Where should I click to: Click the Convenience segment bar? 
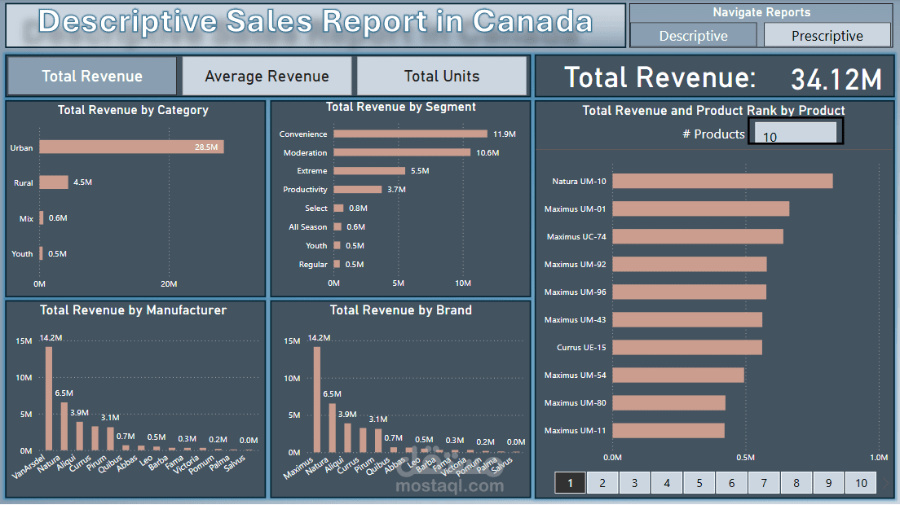(x=408, y=134)
